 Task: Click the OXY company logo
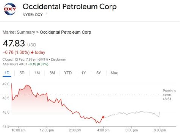10,9
